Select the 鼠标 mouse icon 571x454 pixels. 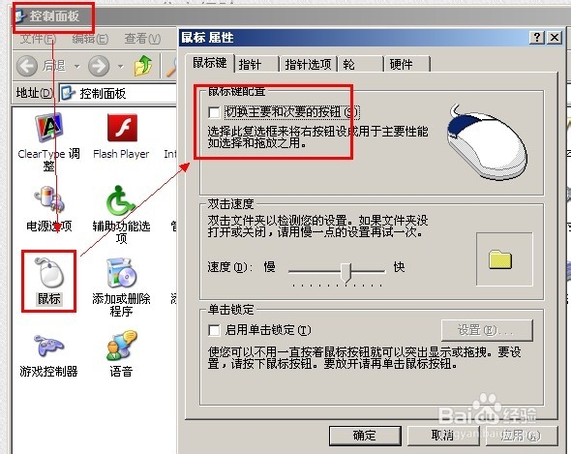point(49,282)
